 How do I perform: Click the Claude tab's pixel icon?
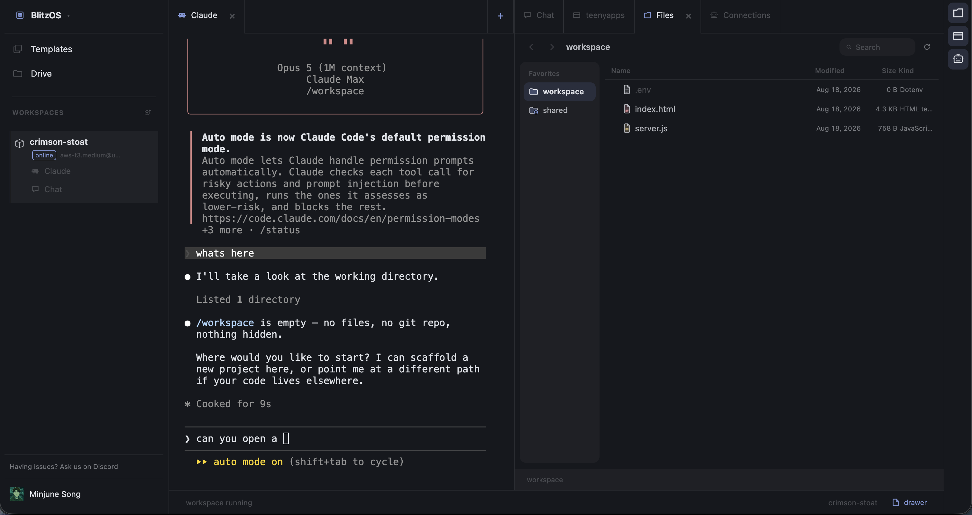click(x=182, y=15)
